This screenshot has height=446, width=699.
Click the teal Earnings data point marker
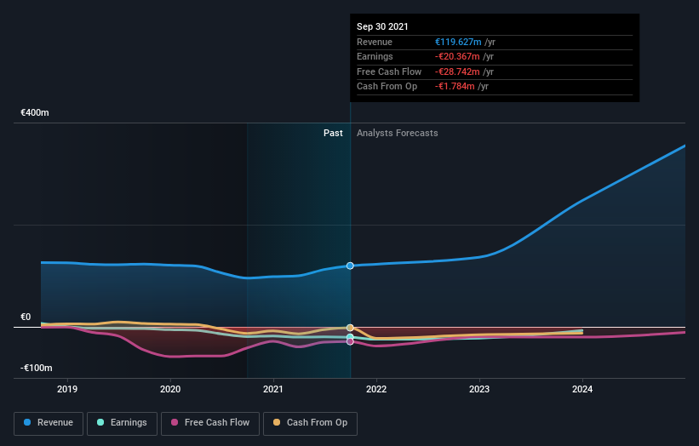coord(350,337)
